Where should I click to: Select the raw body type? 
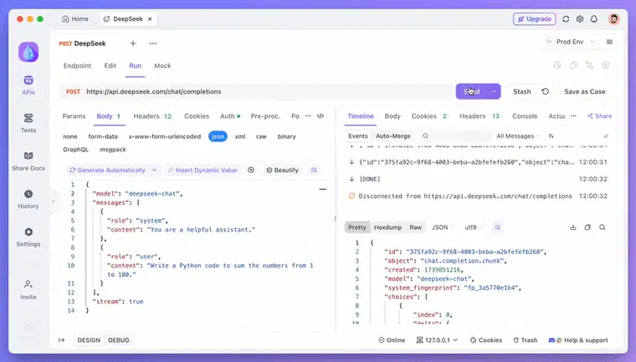click(261, 136)
